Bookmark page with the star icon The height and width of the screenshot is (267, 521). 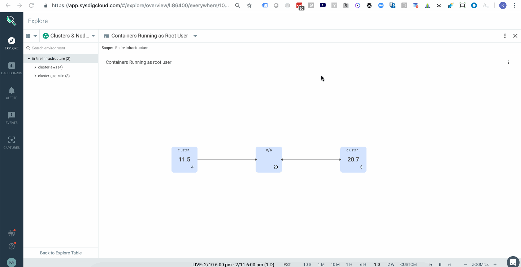249,5
